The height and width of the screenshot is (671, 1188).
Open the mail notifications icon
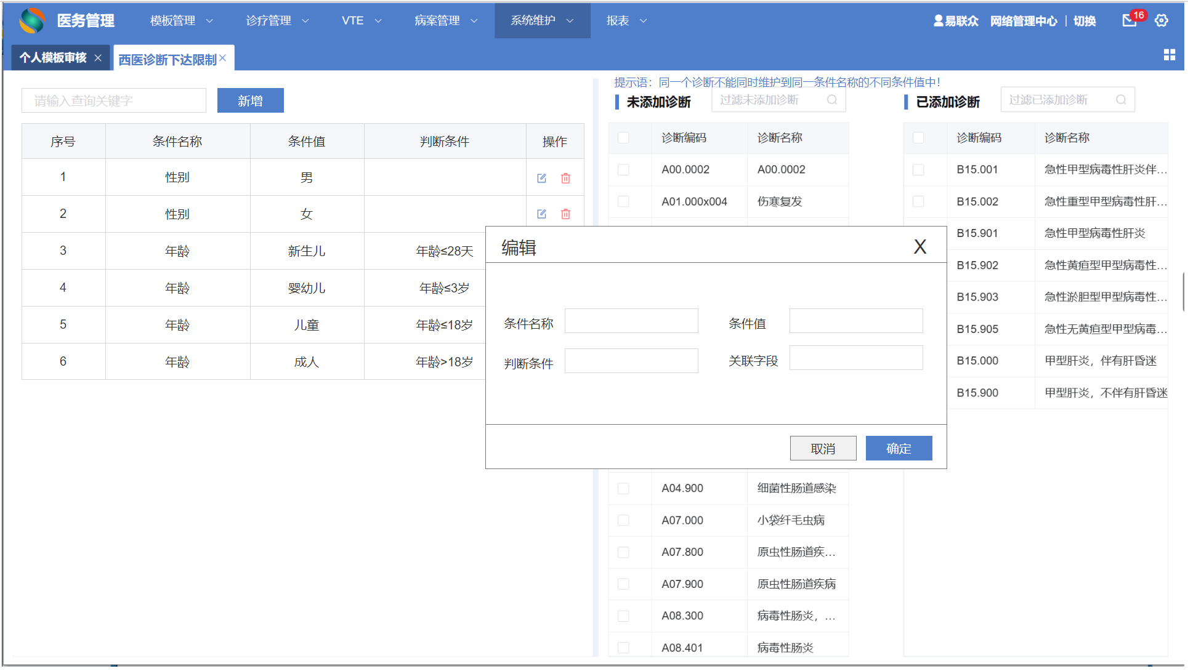tap(1129, 20)
